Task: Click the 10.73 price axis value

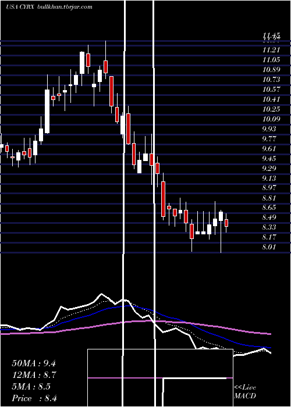Action: pos(271,80)
